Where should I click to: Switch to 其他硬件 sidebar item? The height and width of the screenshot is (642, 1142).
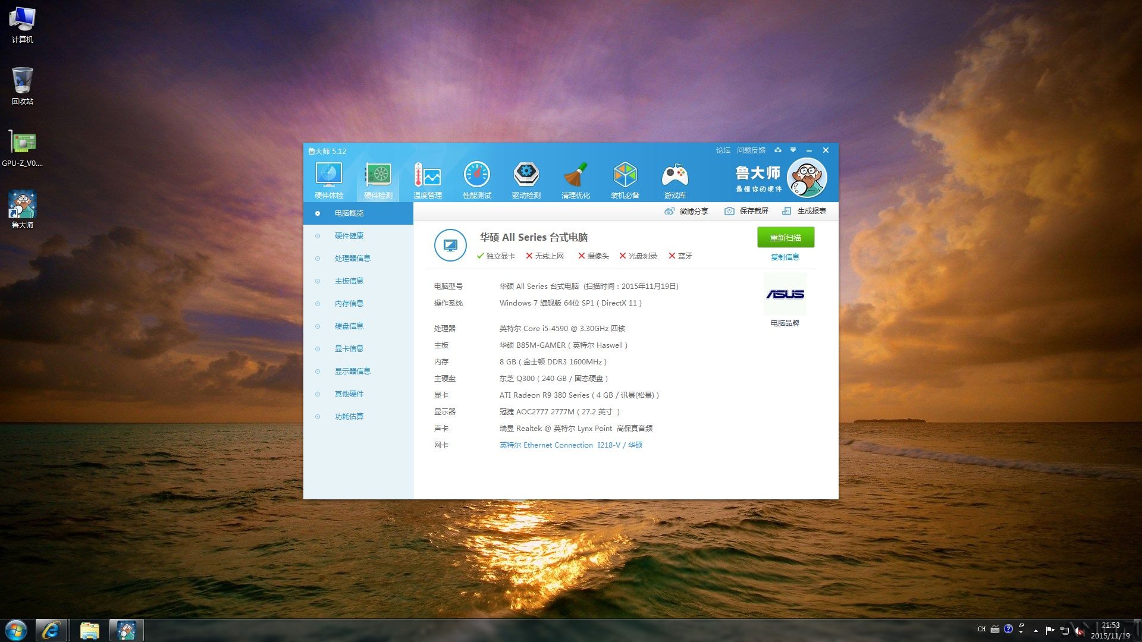click(x=358, y=394)
